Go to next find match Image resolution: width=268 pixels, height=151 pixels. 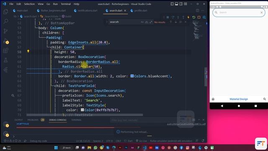[176, 22]
